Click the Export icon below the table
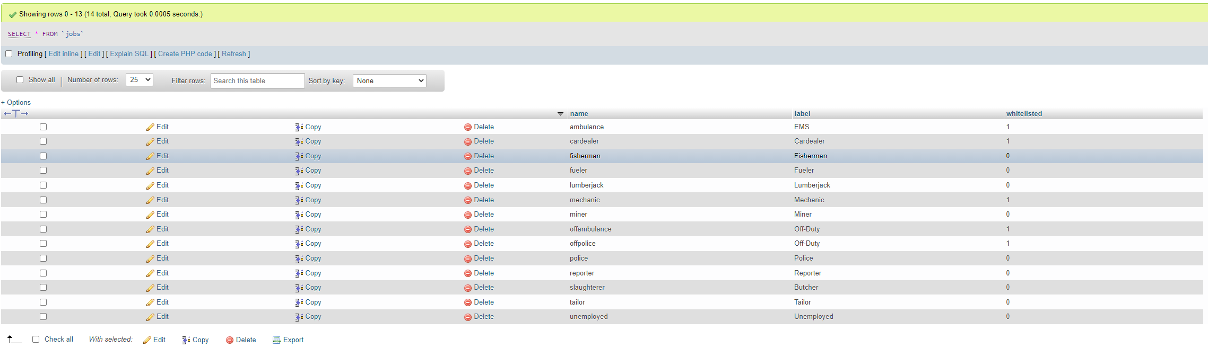 [276, 340]
